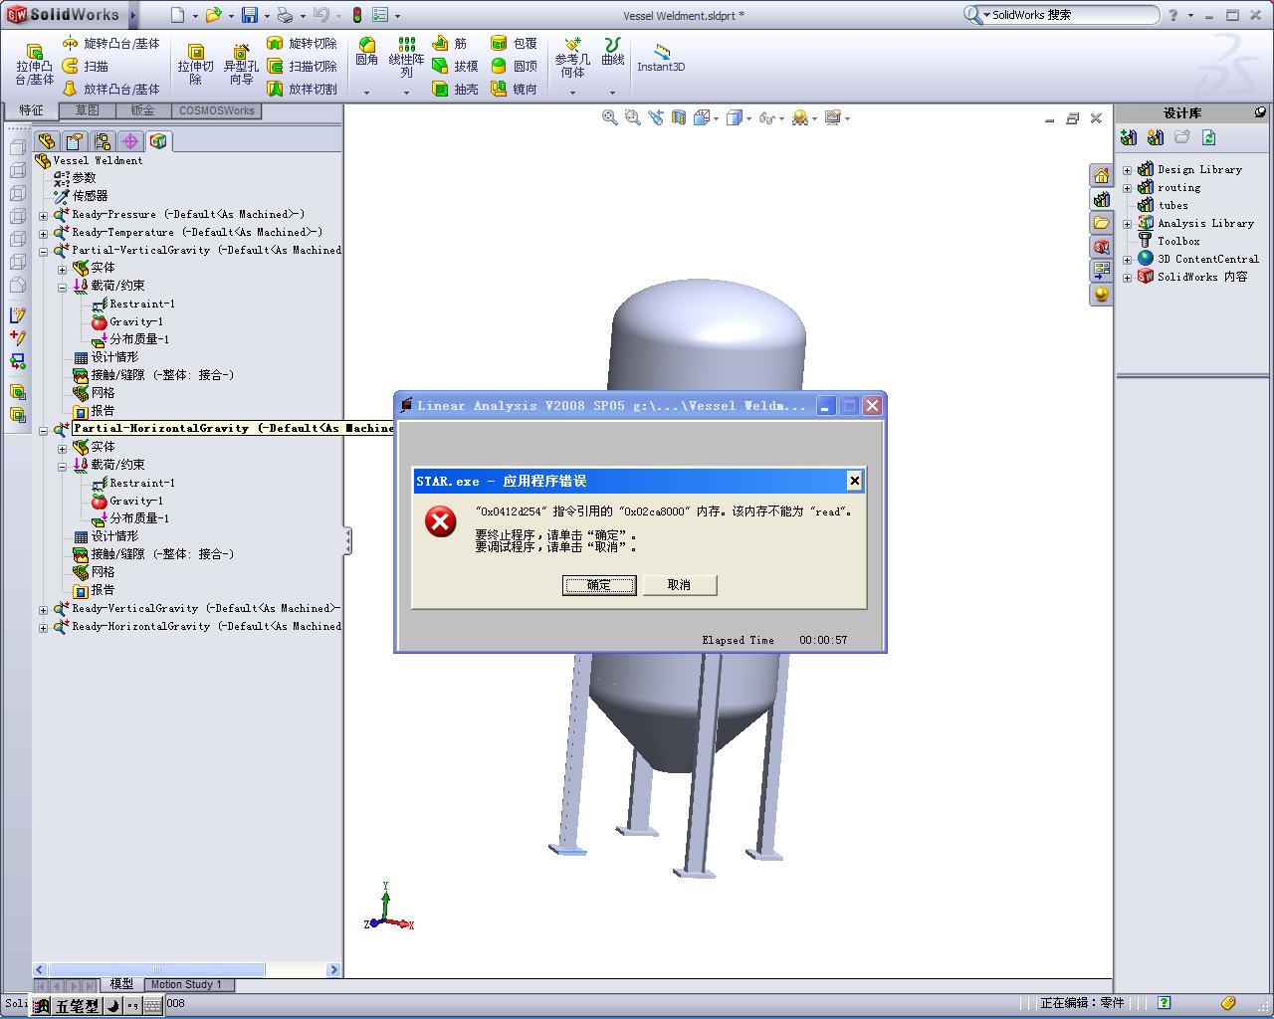Click the 五笔型 input method indicator
The height and width of the screenshot is (1019, 1274).
tap(77, 1006)
